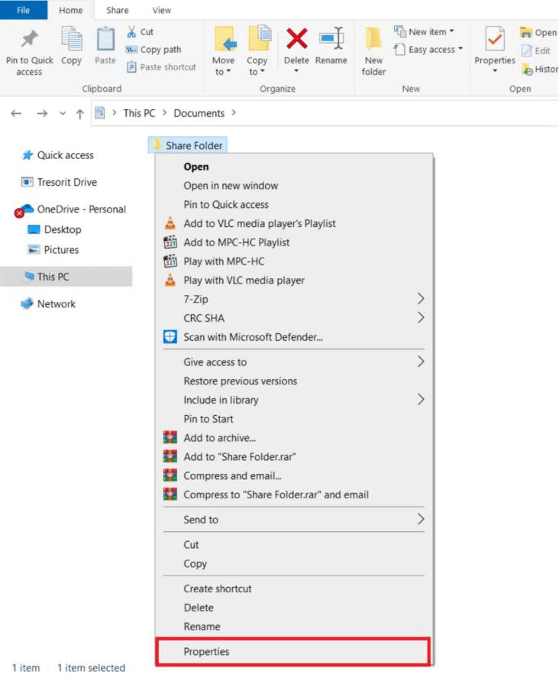Select This PC in navigation pane
559x684 pixels.
[53, 277]
